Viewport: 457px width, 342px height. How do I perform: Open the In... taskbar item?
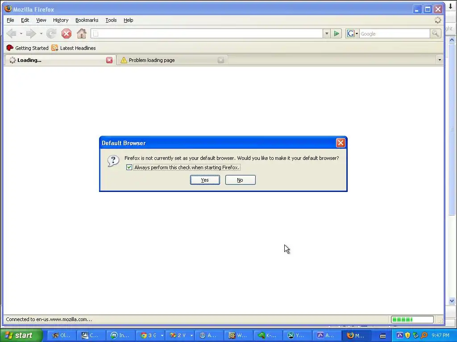[x=120, y=336]
